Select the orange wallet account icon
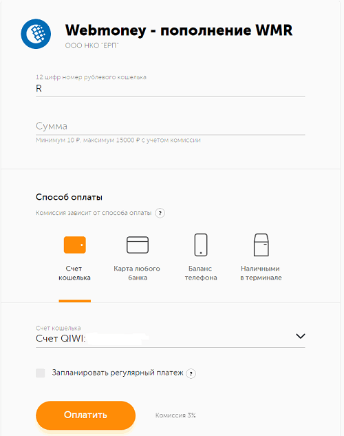The image size is (344, 436). 75,245
